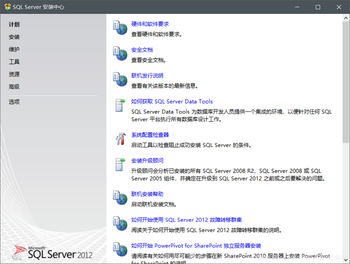Click the icon beside 故障转移群集 link
Viewport: 350px width, 264px height.
[x=120, y=223]
